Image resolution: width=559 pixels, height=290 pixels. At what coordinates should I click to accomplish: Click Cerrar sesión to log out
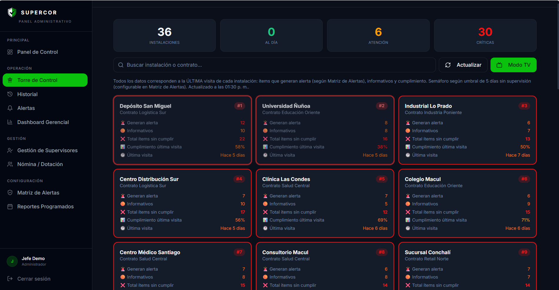(x=45, y=279)
